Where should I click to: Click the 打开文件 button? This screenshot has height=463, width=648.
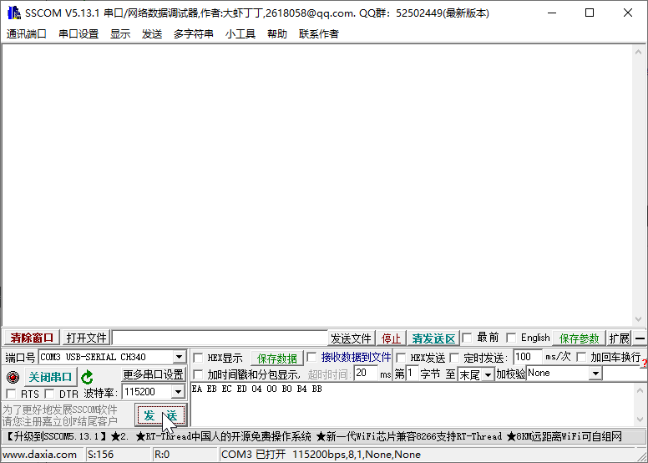(86, 338)
